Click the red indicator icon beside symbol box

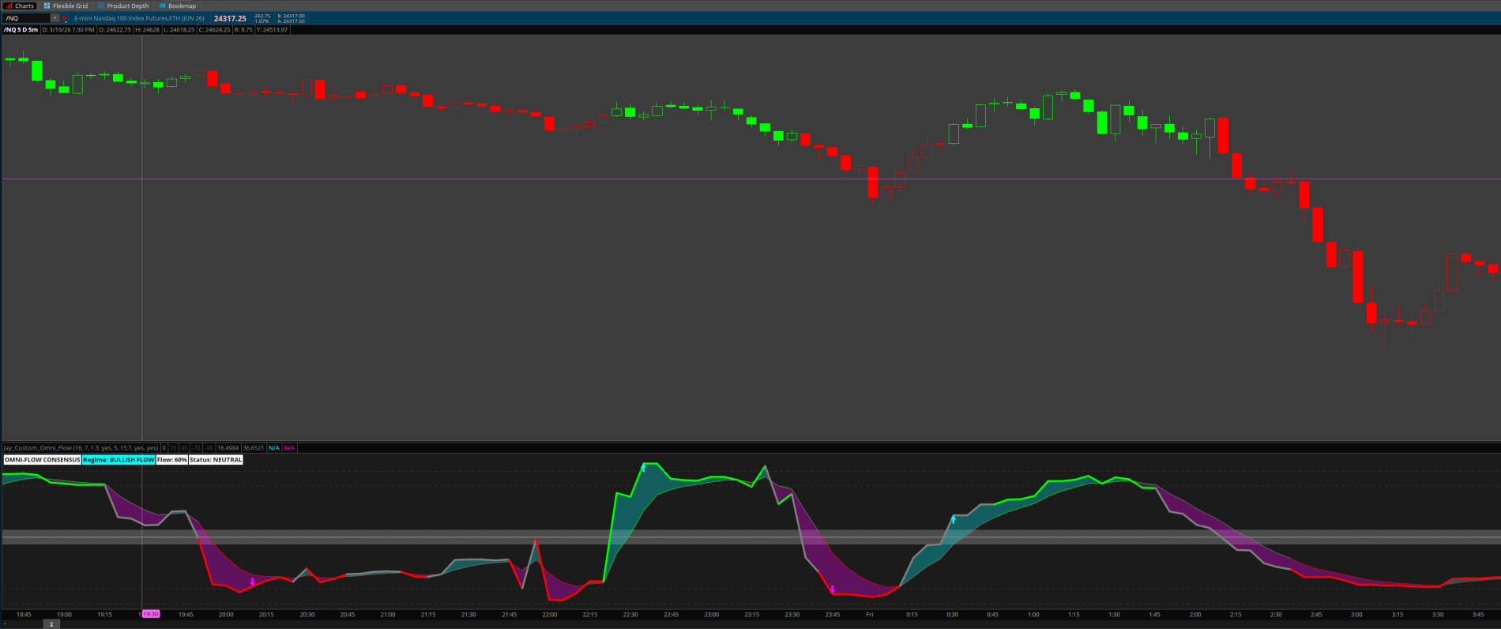(66, 18)
